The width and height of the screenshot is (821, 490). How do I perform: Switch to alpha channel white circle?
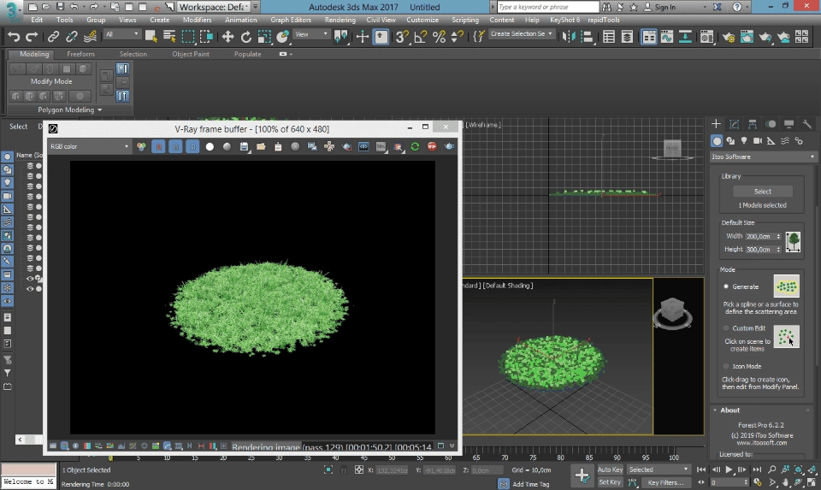210,146
